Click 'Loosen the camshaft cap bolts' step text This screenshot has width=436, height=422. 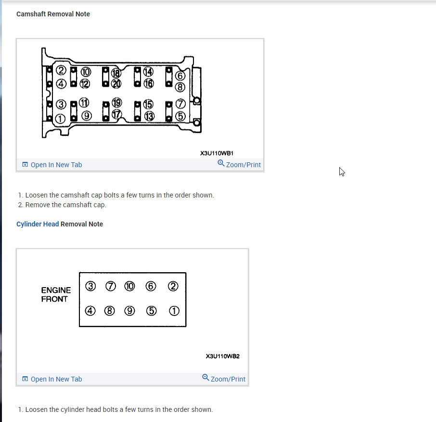tap(119, 195)
